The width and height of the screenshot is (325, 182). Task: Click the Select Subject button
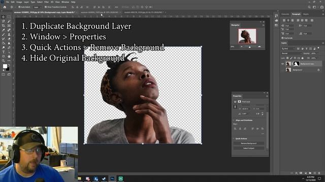249,148
